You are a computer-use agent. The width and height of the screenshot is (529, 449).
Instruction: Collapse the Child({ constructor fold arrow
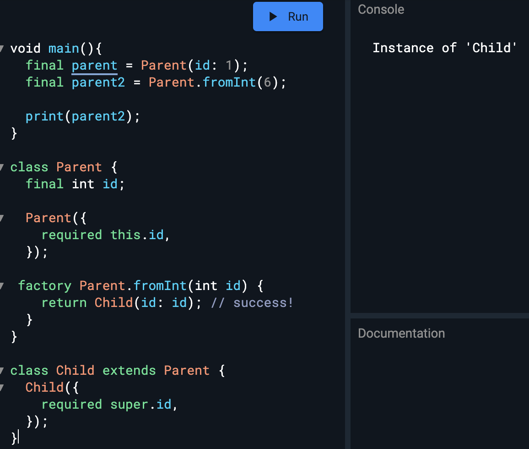click(2, 388)
